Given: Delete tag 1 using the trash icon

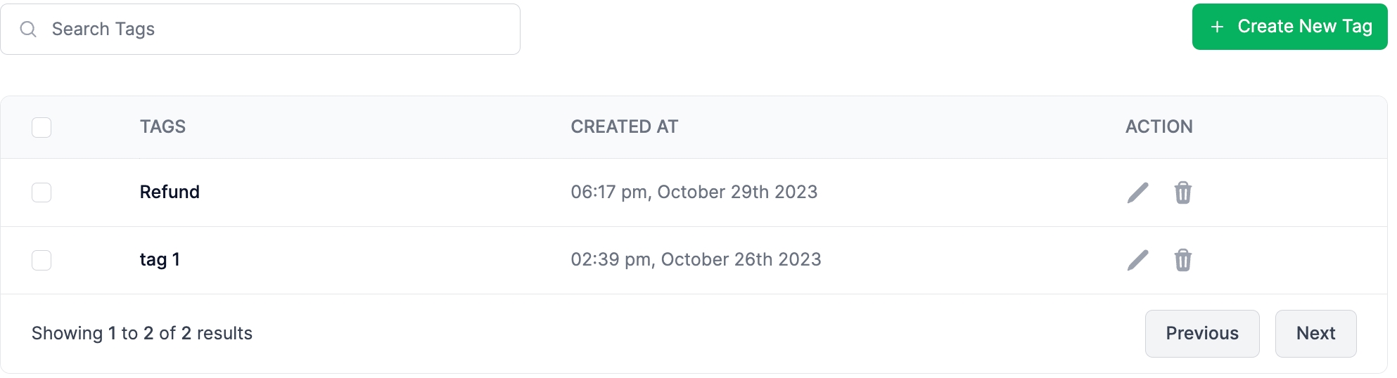Looking at the screenshot, I should [x=1182, y=260].
